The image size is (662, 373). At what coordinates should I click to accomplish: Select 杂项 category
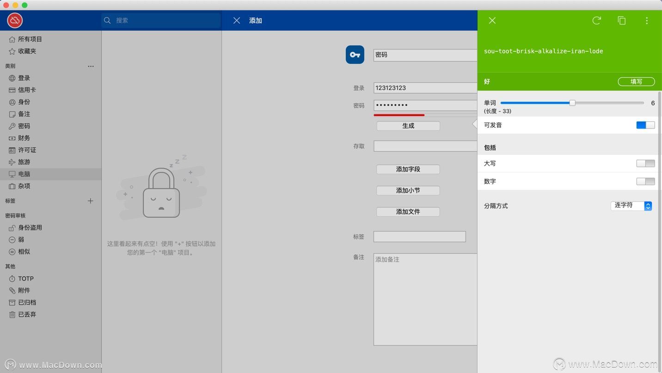pyautogui.click(x=50, y=186)
